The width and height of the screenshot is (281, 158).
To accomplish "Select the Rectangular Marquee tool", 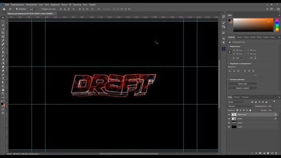I will pyautogui.click(x=3, y=22).
